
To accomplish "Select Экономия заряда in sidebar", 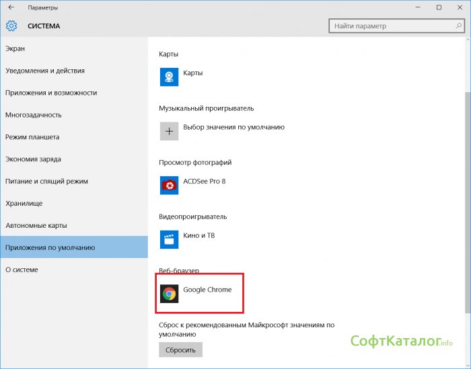I will (33, 159).
